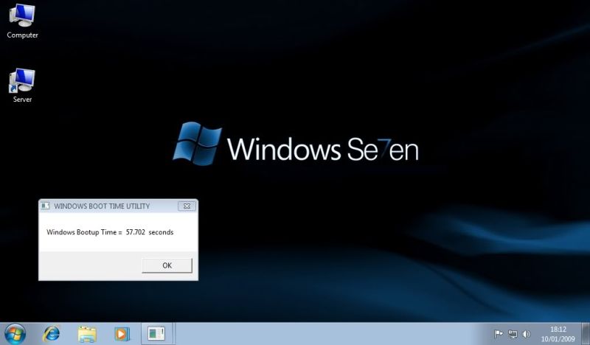Click Show Desktop button at taskbar end
Image resolution: width=590 pixels, height=345 pixels.
click(x=586, y=334)
